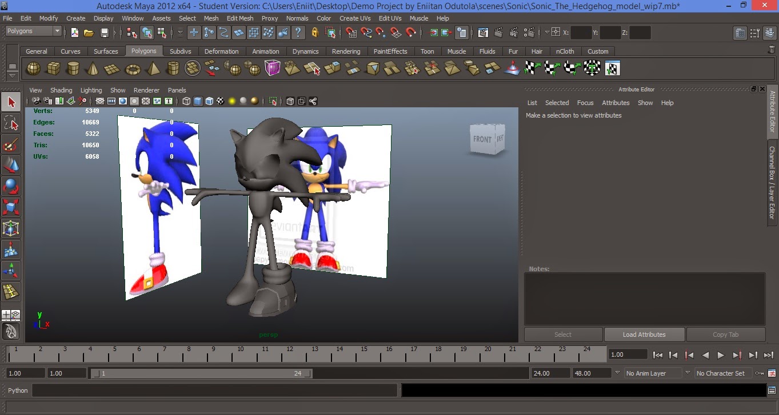This screenshot has width=779, height=415.
Task: Toggle snap to points magnet icon
Action: pyautogui.click(x=381, y=33)
